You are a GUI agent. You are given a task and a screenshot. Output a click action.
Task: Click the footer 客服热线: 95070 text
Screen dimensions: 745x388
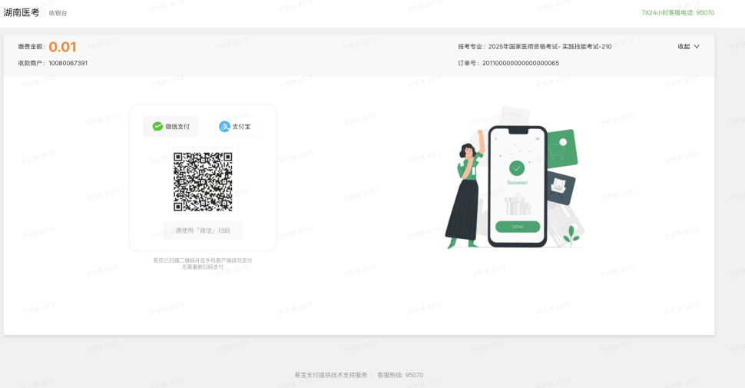point(400,375)
